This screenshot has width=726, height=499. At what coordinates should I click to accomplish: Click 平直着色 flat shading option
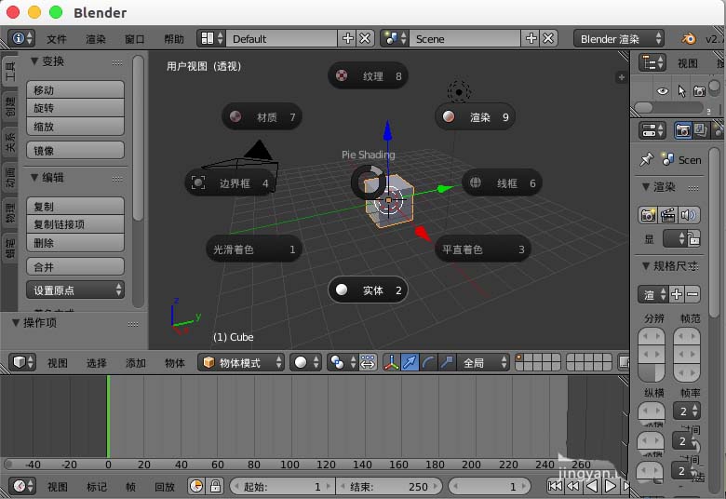[x=483, y=249]
